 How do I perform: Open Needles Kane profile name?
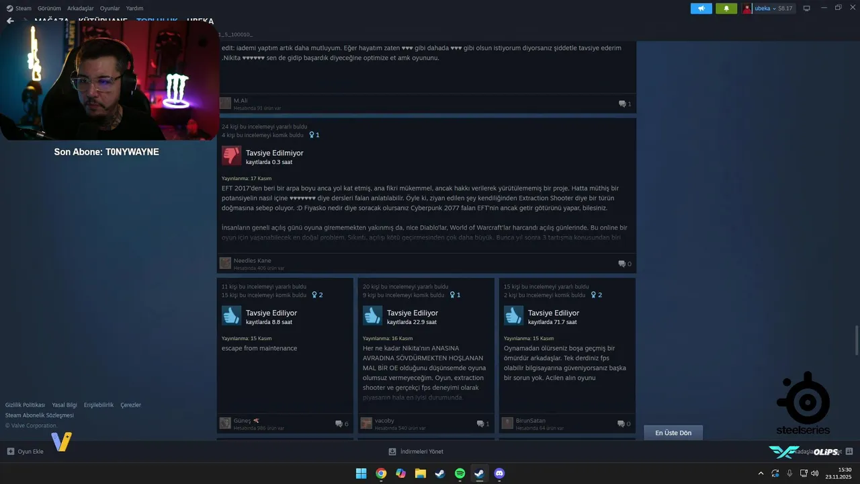click(252, 260)
